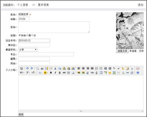The height and width of the screenshot is (117, 147).
Task: Click the print icon in editor toolbar
Action: [x=42, y=69]
